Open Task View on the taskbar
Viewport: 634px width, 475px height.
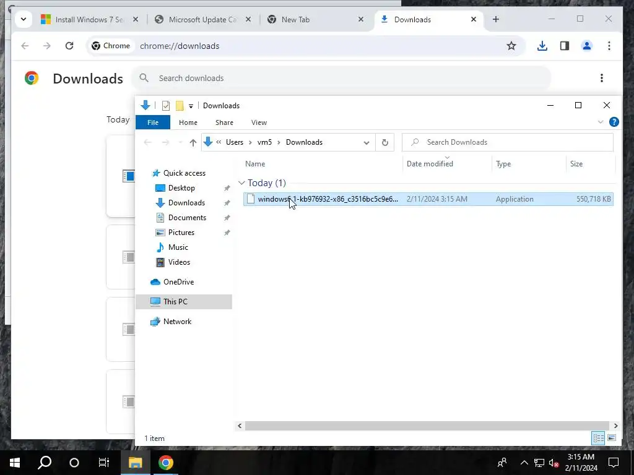104,463
